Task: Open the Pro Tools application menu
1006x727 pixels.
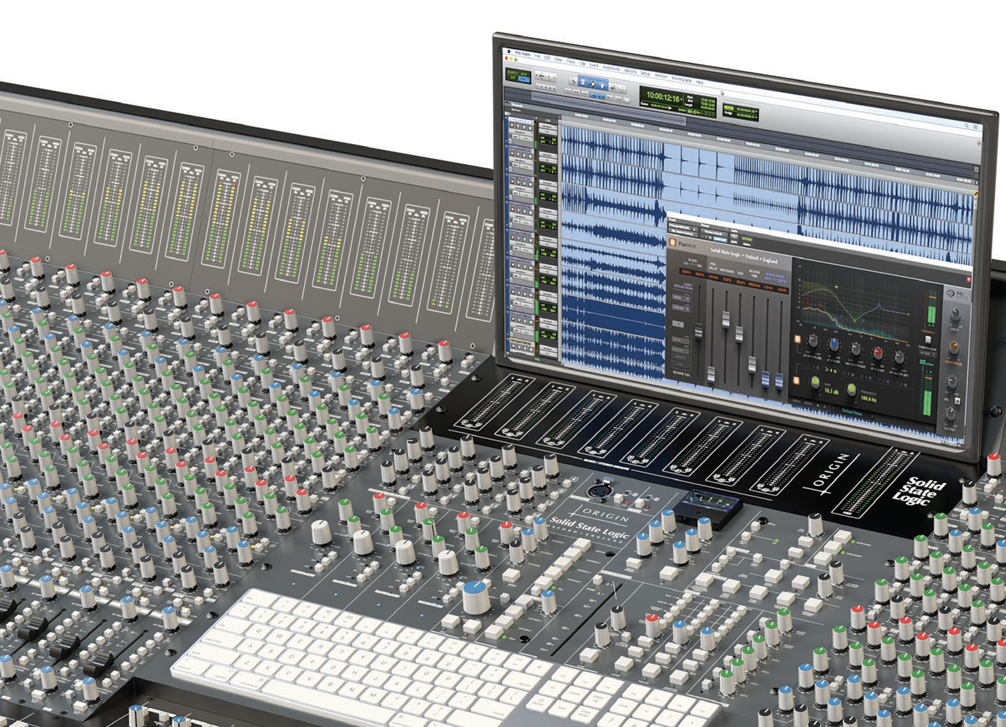Action: click(522, 53)
